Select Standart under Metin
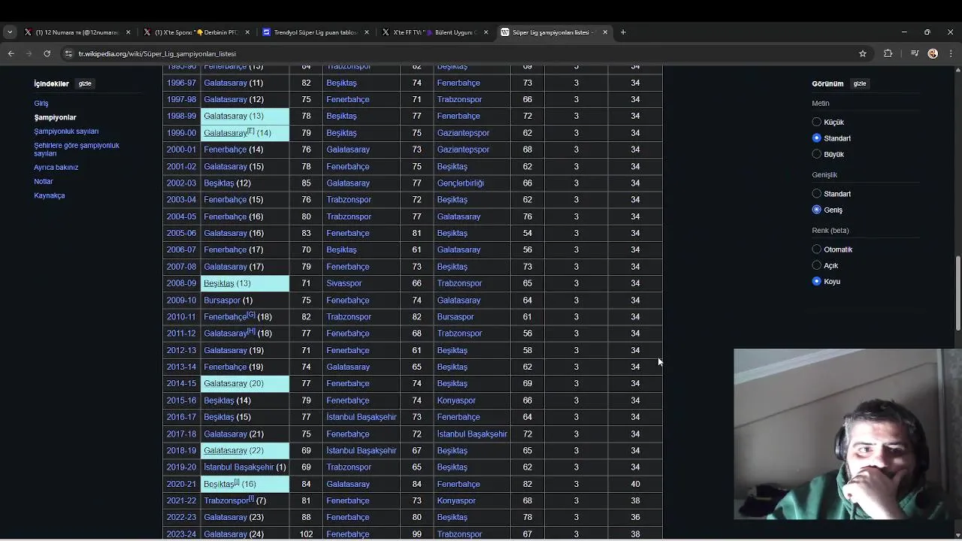 point(817,138)
